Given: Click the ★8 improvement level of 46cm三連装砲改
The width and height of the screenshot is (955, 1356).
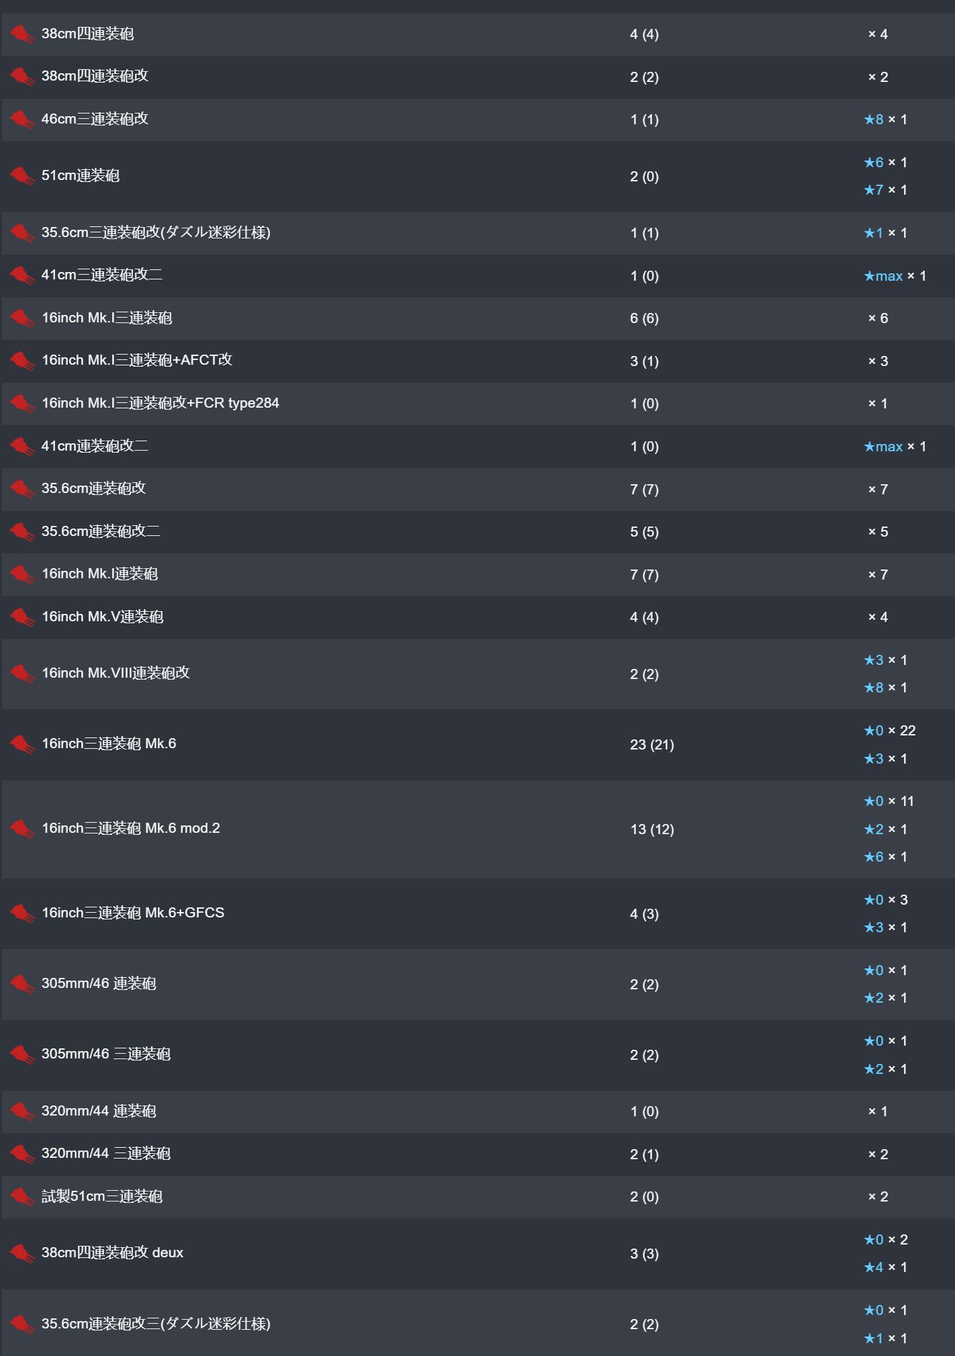Looking at the screenshot, I should click(874, 120).
